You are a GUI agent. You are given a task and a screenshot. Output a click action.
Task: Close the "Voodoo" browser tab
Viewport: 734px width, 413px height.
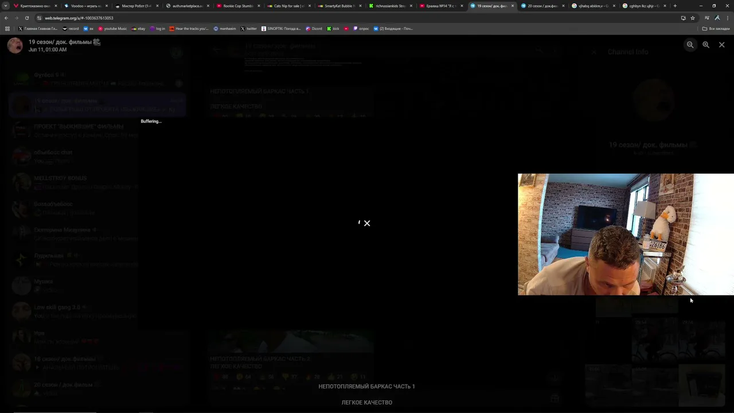tap(106, 6)
